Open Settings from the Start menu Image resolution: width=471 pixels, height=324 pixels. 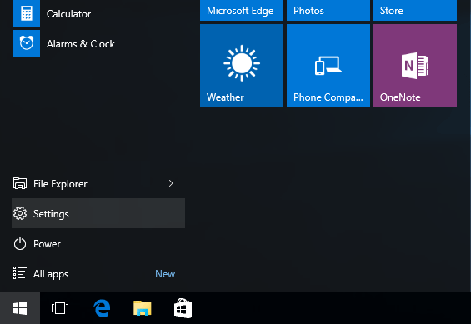coord(98,213)
